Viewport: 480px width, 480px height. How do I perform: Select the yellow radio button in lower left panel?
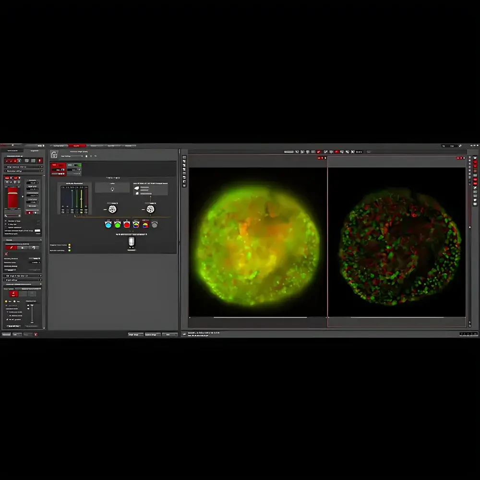tap(6, 301)
